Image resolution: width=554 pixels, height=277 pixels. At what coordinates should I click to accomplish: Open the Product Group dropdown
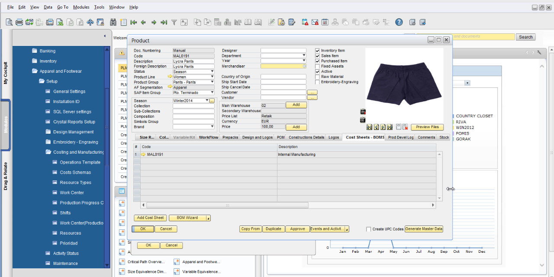(x=212, y=82)
